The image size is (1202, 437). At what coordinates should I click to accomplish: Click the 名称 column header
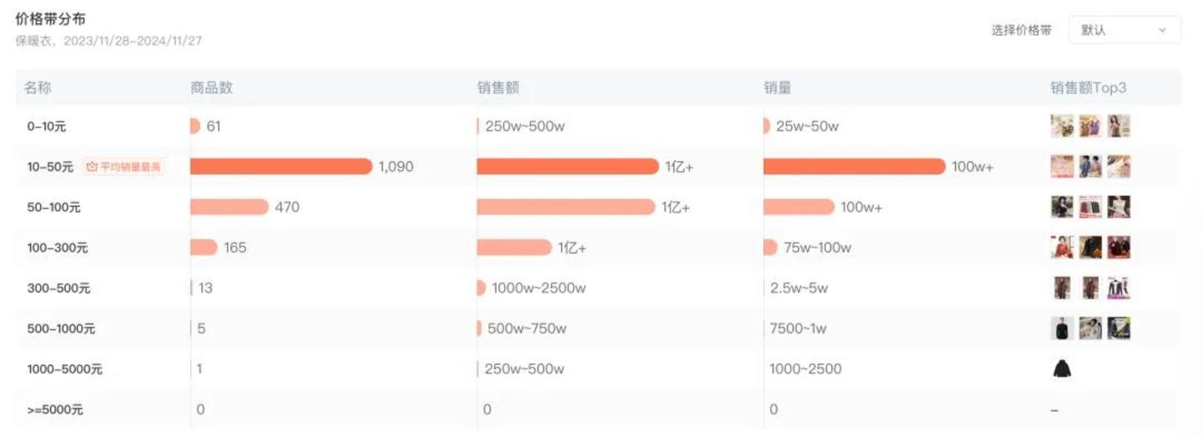coord(38,88)
